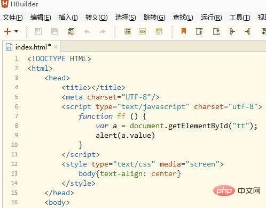Screen dimensions: 266x208
Task: Click the closing script tag
Action: coord(81,155)
